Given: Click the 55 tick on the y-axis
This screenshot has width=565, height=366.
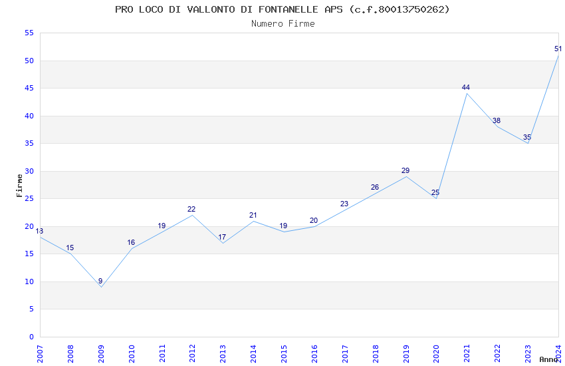Looking at the screenshot, I should pyautogui.click(x=29, y=33).
